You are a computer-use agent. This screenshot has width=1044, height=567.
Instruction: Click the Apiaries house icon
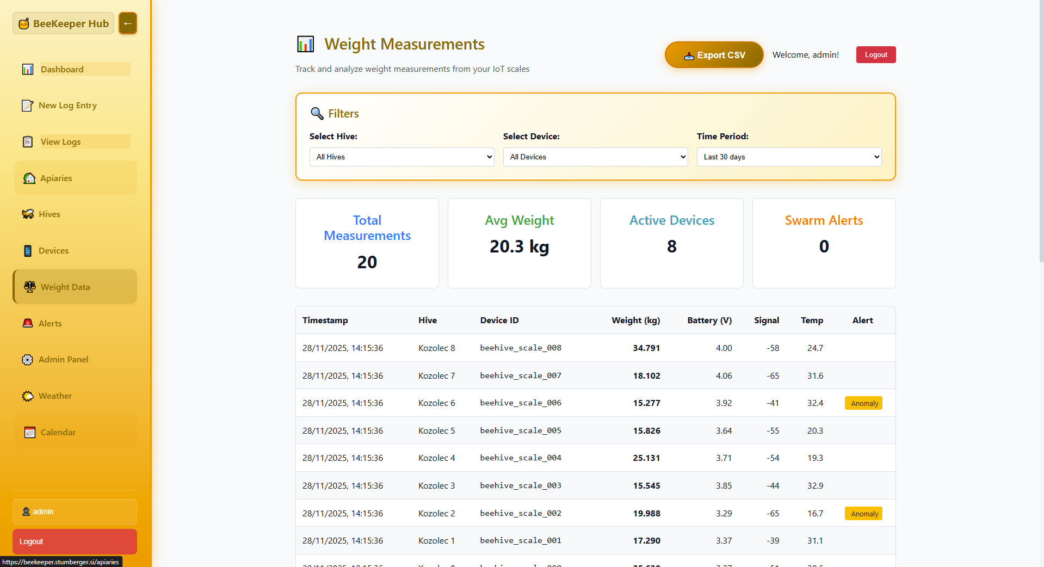[29, 178]
